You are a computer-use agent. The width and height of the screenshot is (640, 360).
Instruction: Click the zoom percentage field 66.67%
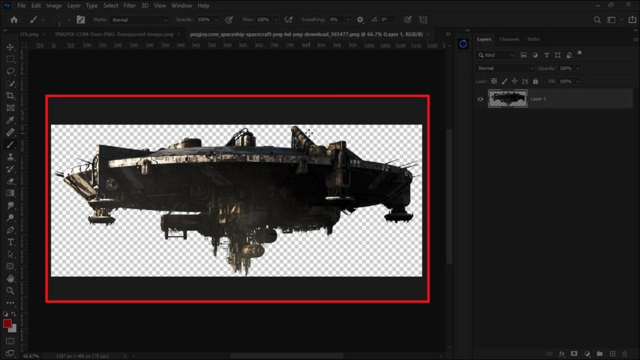coord(31,356)
